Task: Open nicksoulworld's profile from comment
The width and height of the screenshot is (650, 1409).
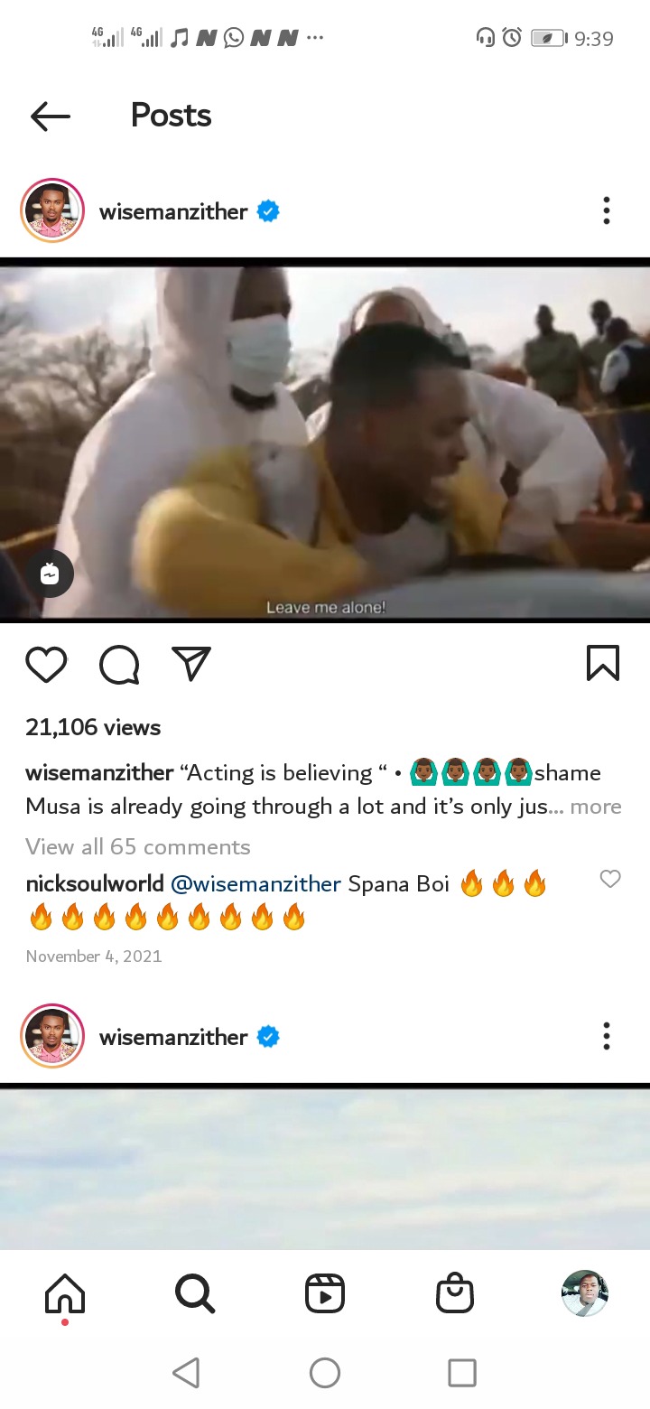Action: 95,884
